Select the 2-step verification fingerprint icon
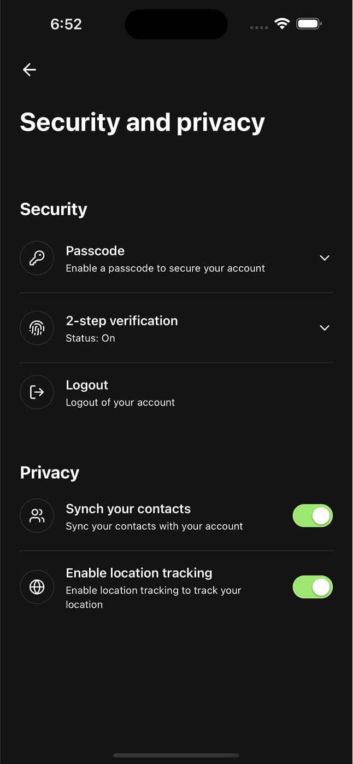 (37, 328)
